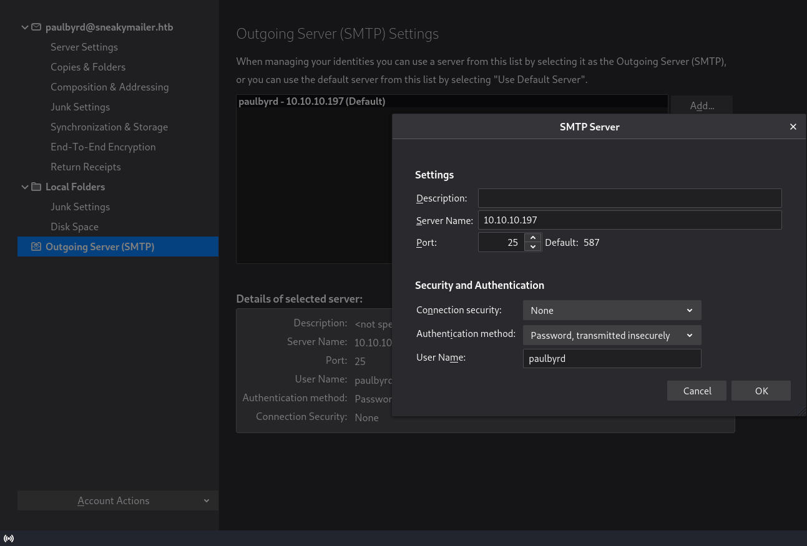Viewport: 807px width, 546px height.
Task: Decrease the port number with the down arrow
Action: tap(532, 247)
